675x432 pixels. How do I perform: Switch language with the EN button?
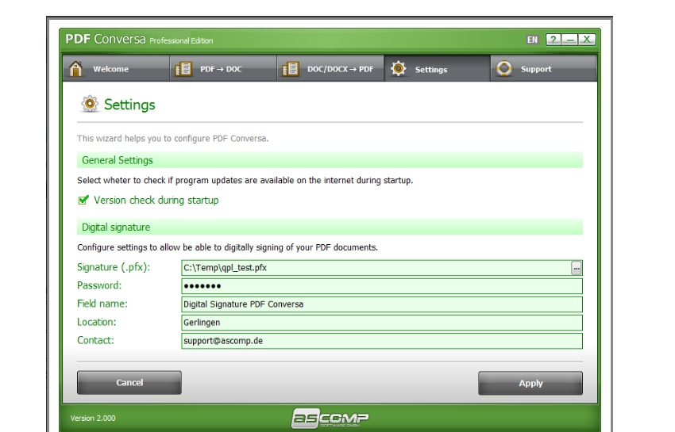click(533, 40)
